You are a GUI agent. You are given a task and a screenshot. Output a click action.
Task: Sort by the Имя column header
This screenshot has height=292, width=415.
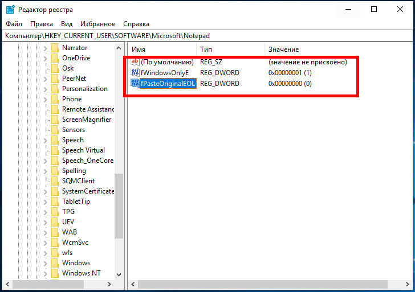click(x=162, y=50)
